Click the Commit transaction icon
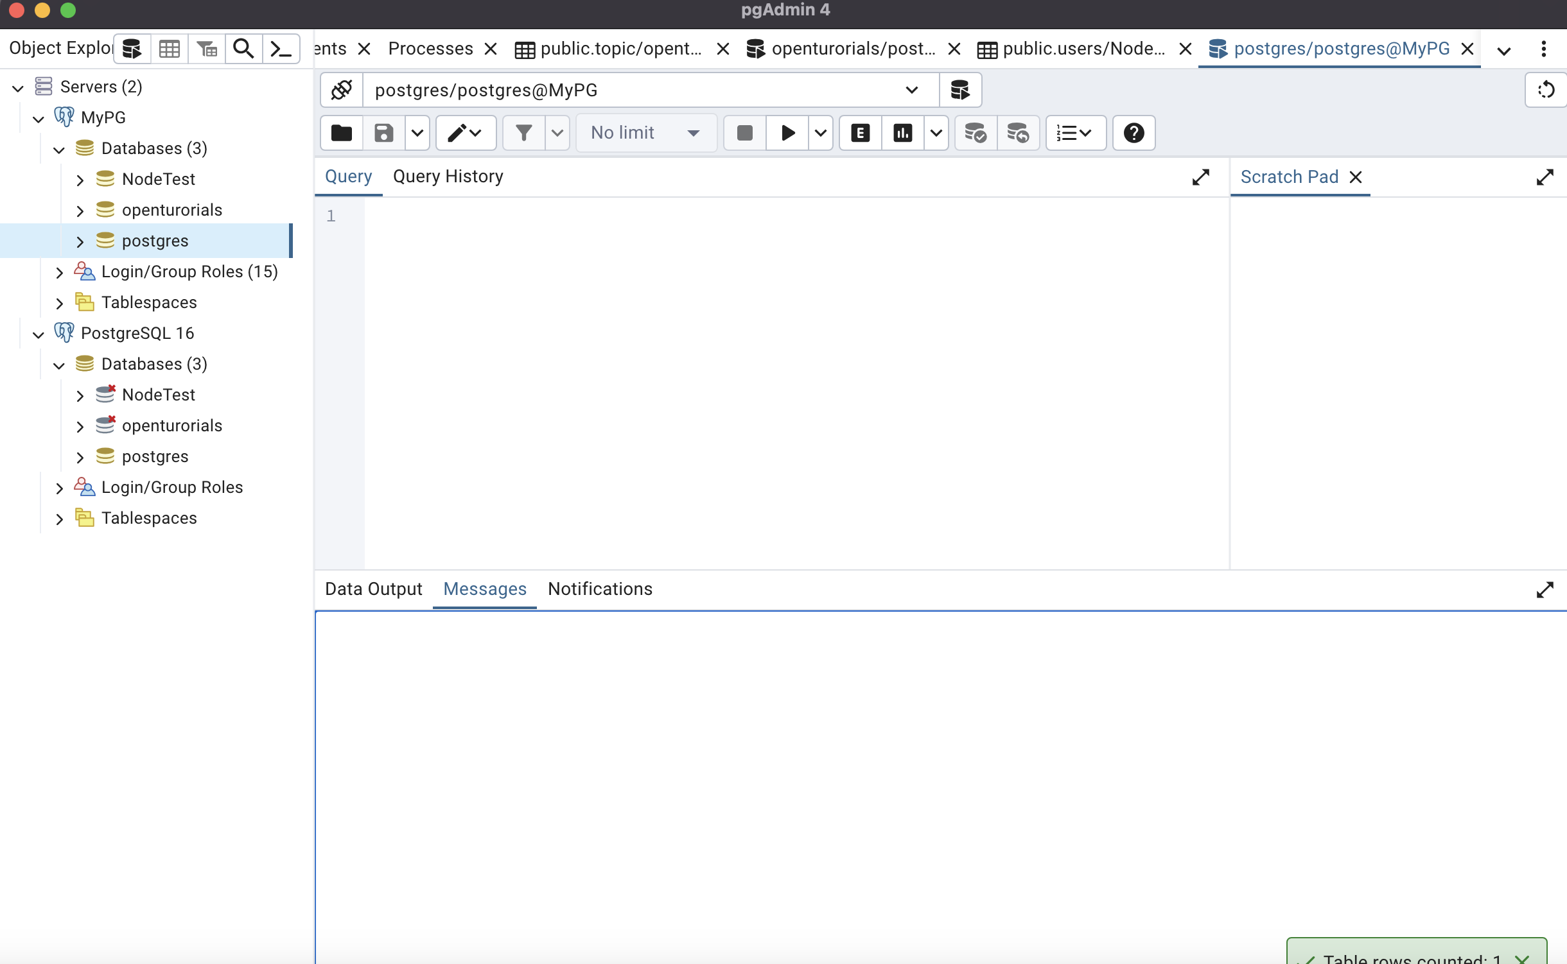 click(x=976, y=133)
